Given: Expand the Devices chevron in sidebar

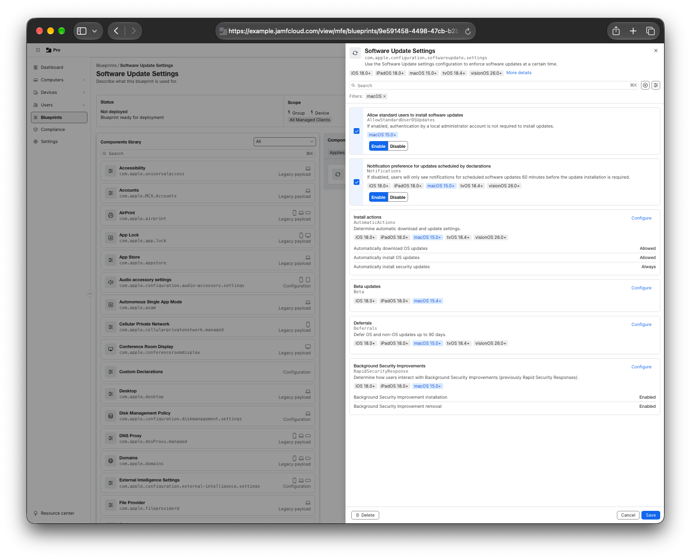Looking at the screenshot, I should pyautogui.click(x=84, y=92).
